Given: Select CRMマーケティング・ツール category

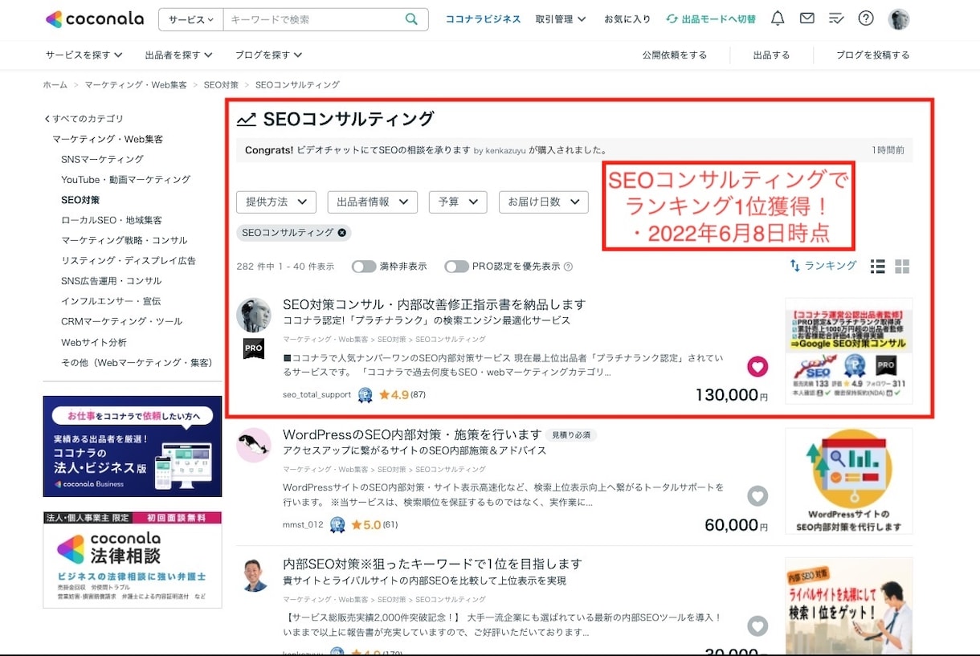Looking at the screenshot, I should click(x=122, y=321).
